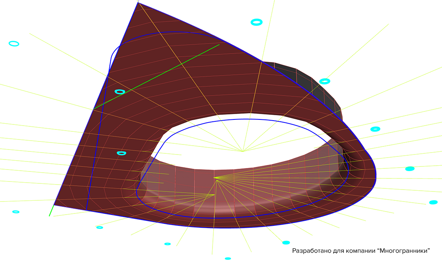Viewport: 442px width, 262px height.
Task: Click the sharp top apex of the maroon surface
Action: (x=138, y=3)
